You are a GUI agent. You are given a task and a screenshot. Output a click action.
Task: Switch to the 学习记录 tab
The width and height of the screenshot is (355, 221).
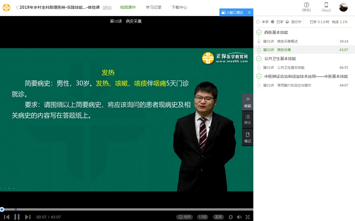(x=154, y=7)
